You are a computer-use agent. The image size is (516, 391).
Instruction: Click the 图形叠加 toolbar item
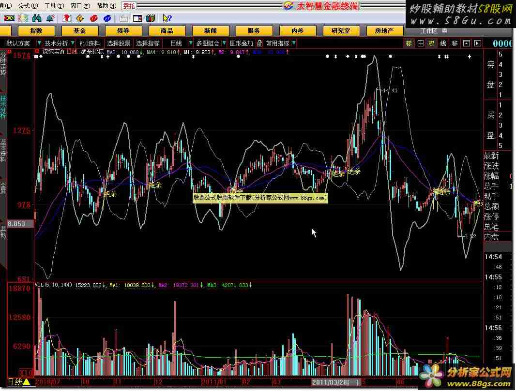(x=242, y=43)
